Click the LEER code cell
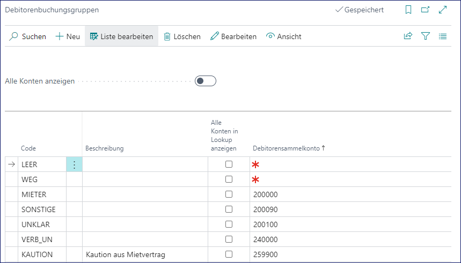The width and height of the screenshot is (461, 263). (x=42, y=164)
